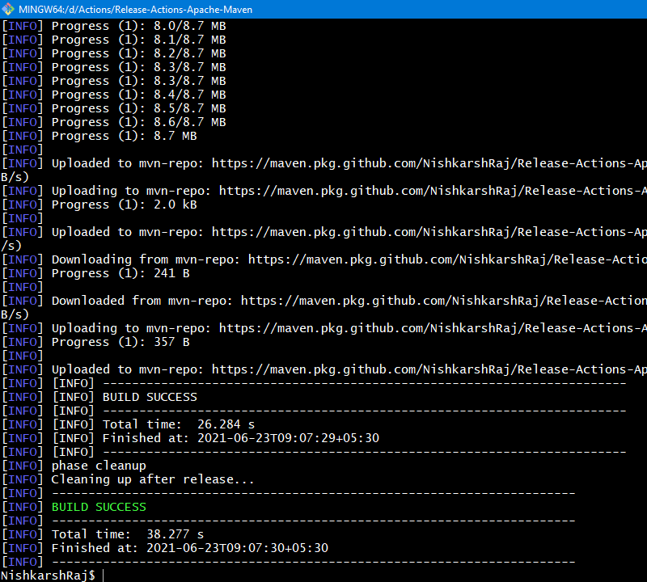Click the NishkarshRaj$ command prompt

point(48,575)
